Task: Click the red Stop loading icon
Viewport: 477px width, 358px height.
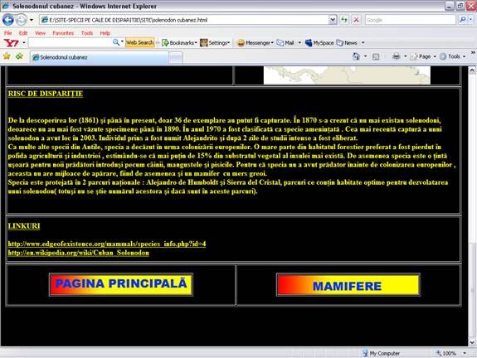Action: pyautogui.click(x=356, y=20)
